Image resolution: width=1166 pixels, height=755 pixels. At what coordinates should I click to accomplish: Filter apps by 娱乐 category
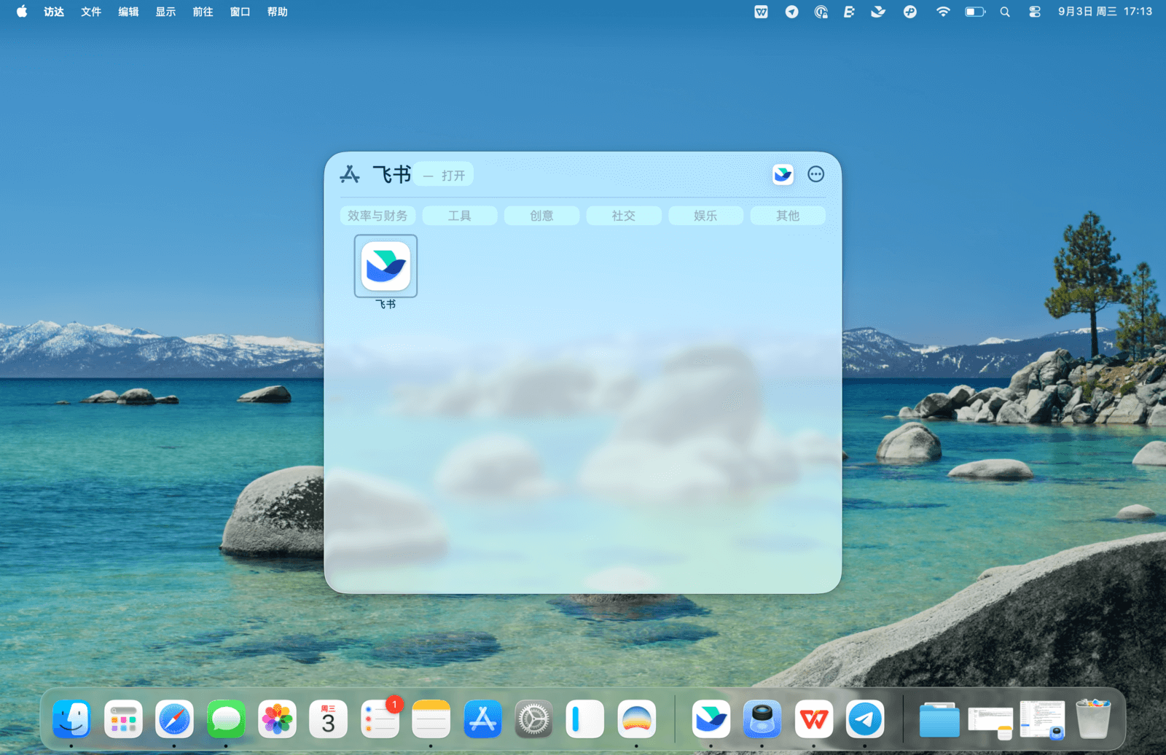point(705,216)
